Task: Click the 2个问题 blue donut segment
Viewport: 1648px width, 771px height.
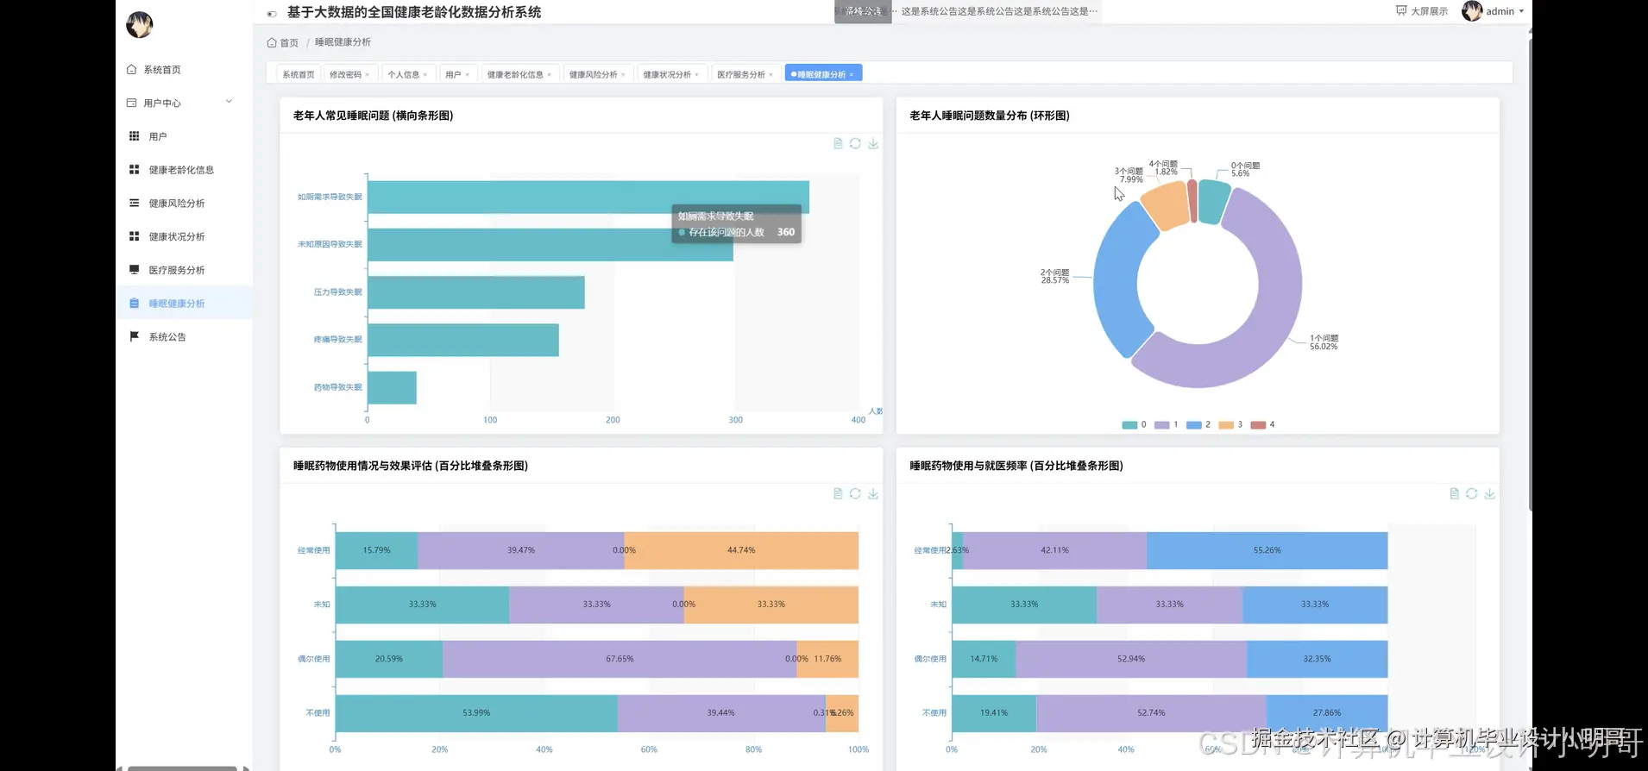Action: [1116, 280]
